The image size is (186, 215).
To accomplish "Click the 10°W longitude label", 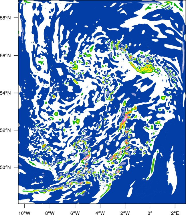I will [25, 213].
